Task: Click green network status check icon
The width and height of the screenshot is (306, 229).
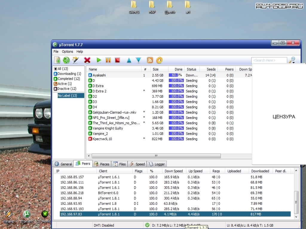Action: [147, 225]
